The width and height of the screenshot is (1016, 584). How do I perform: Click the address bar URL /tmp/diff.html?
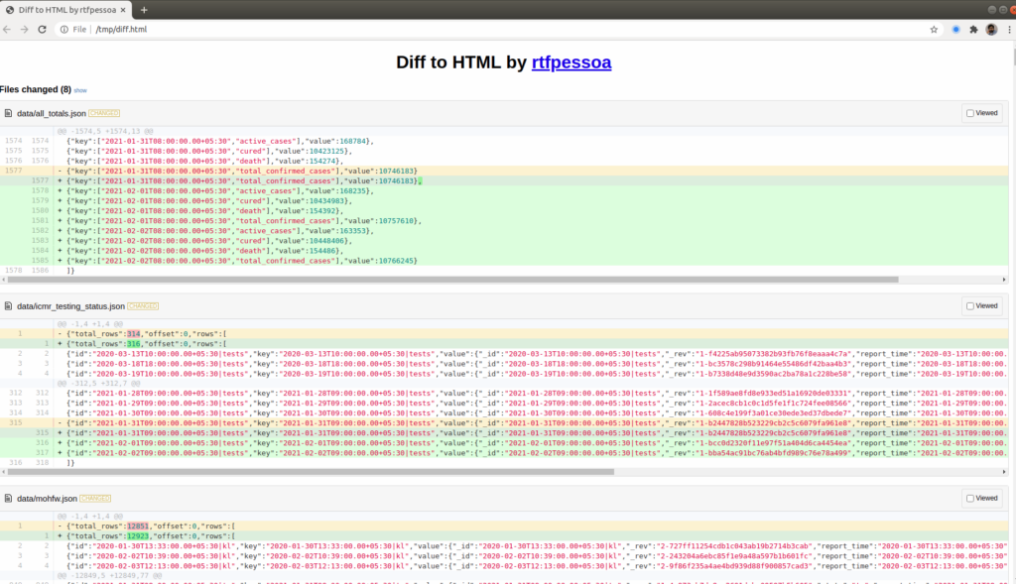pyautogui.click(x=121, y=29)
